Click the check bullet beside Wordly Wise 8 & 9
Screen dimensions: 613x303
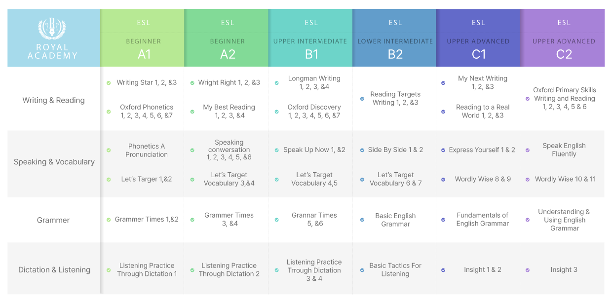click(443, 180)
